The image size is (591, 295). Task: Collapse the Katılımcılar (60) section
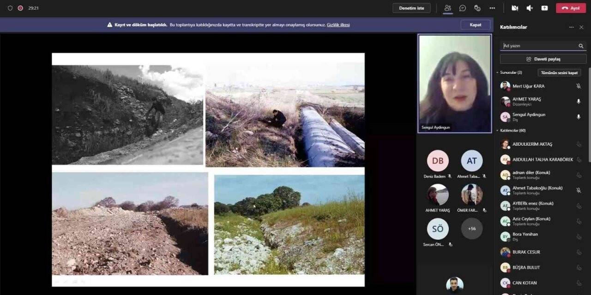(x=498, y=130)
